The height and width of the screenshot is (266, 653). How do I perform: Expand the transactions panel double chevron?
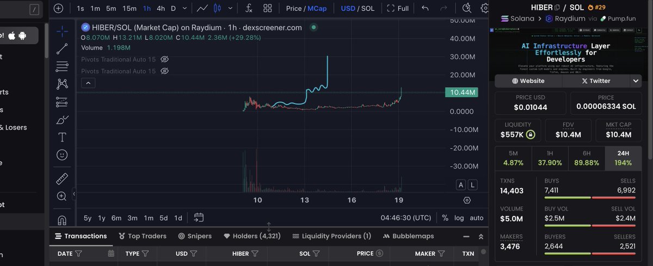pyautogui.click(x=480, y=237)
